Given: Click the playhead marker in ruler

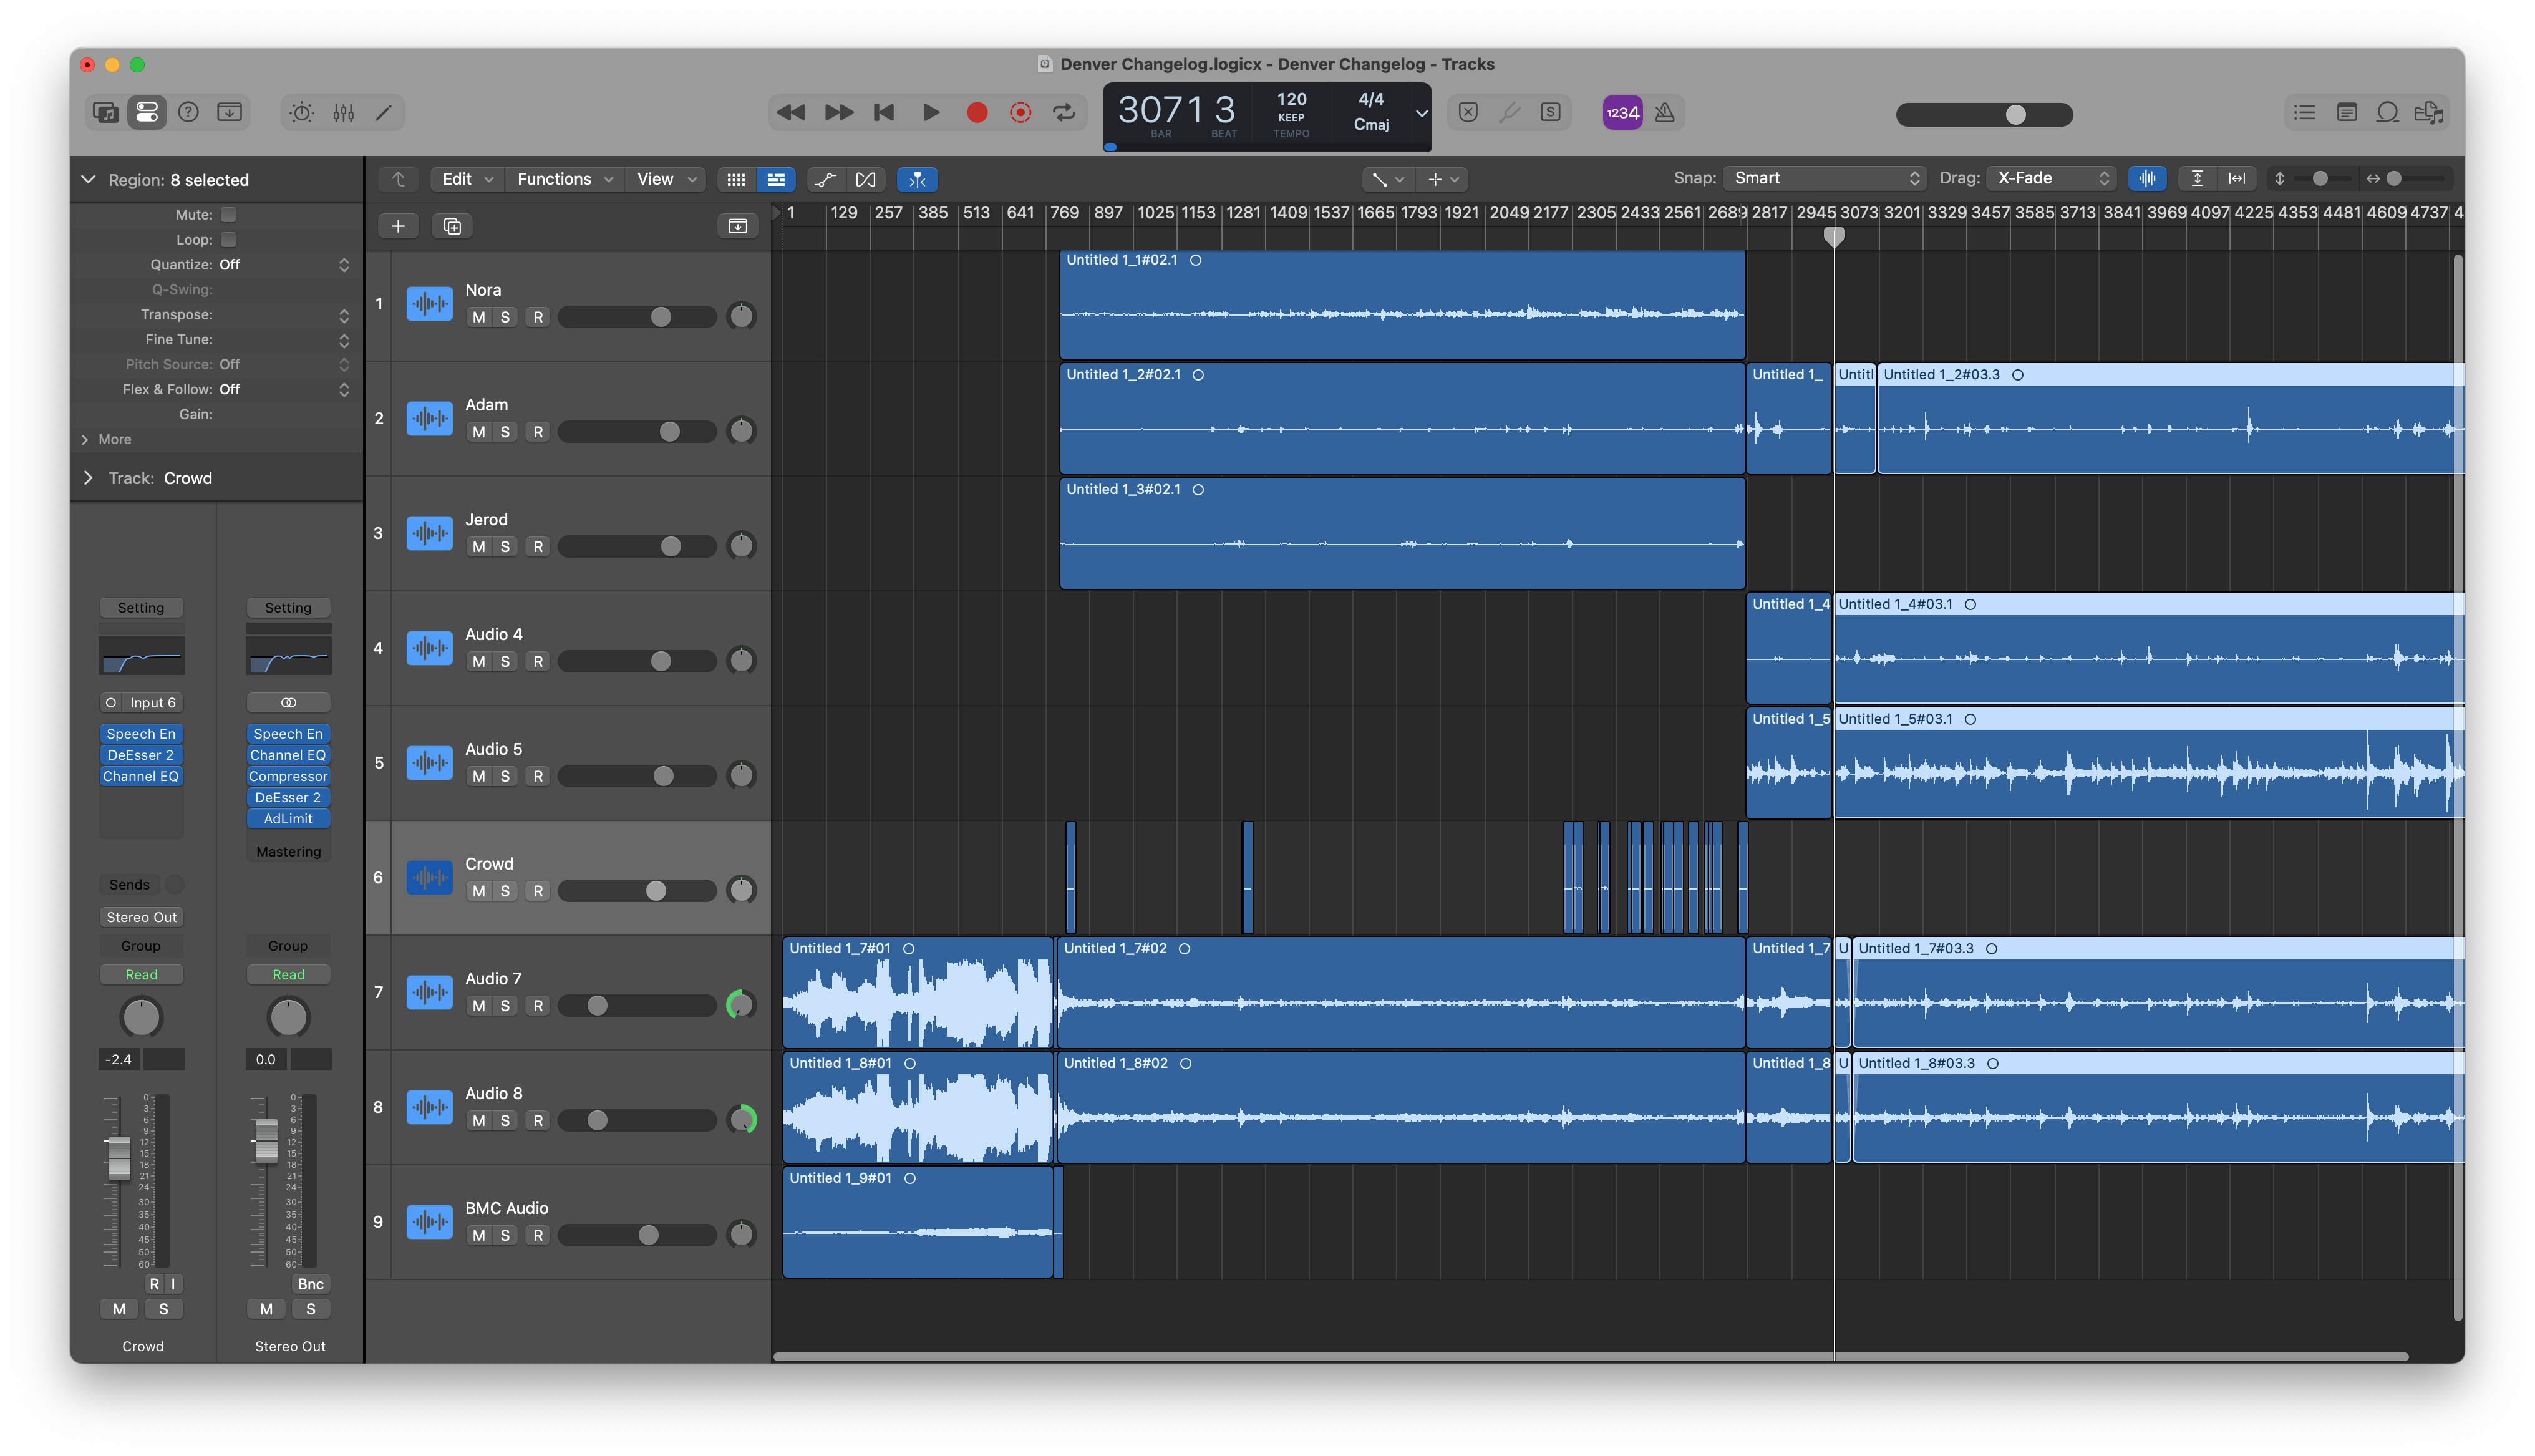Looking at the screenshot, I should (x=1833, y=236).
